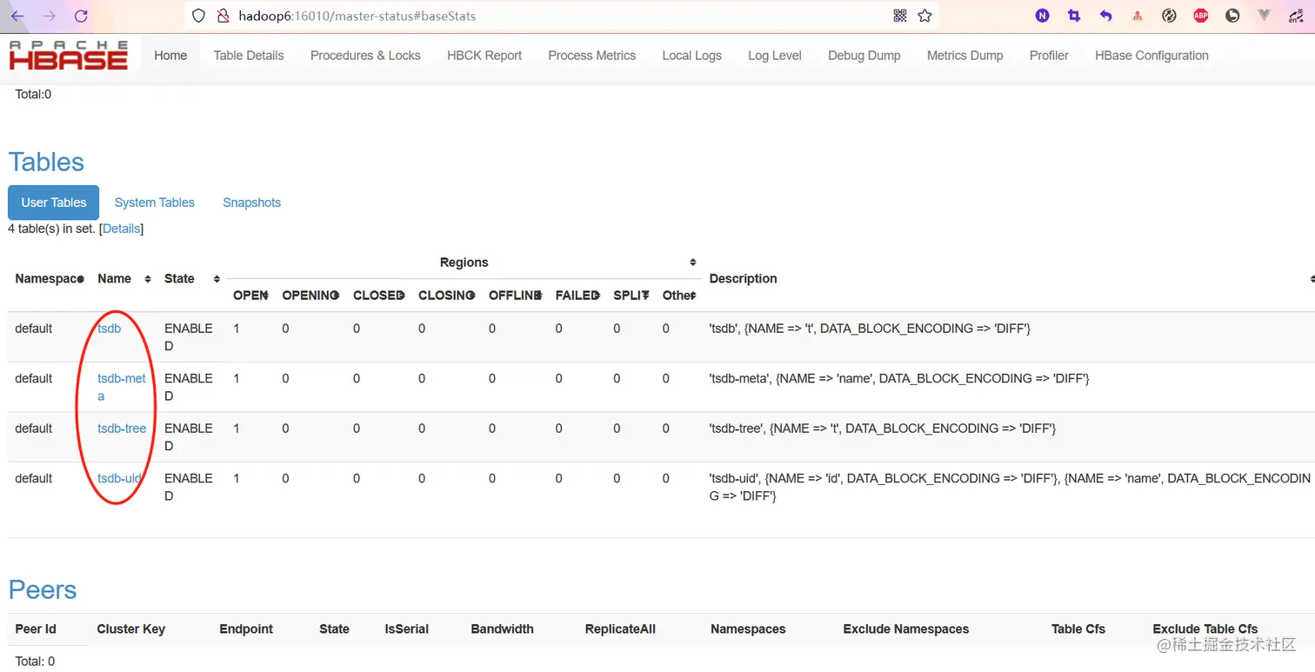Click the QR code icon in address bar
Image resolution: width=1315 pixels, height=672 pixels.
click(x=899, y=15)
